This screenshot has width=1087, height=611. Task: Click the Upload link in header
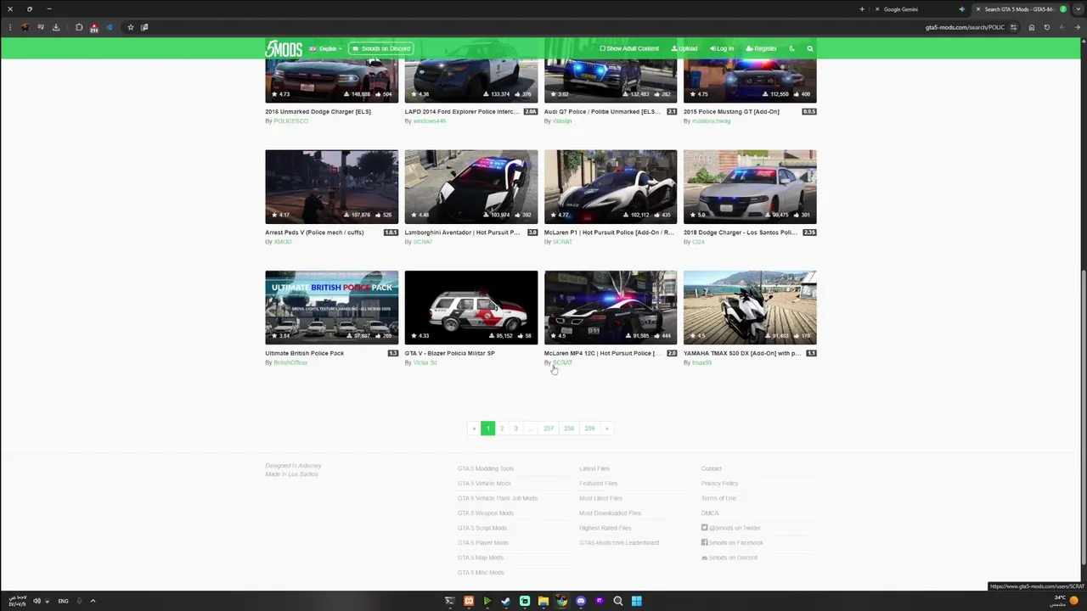[x=684, y=48]
